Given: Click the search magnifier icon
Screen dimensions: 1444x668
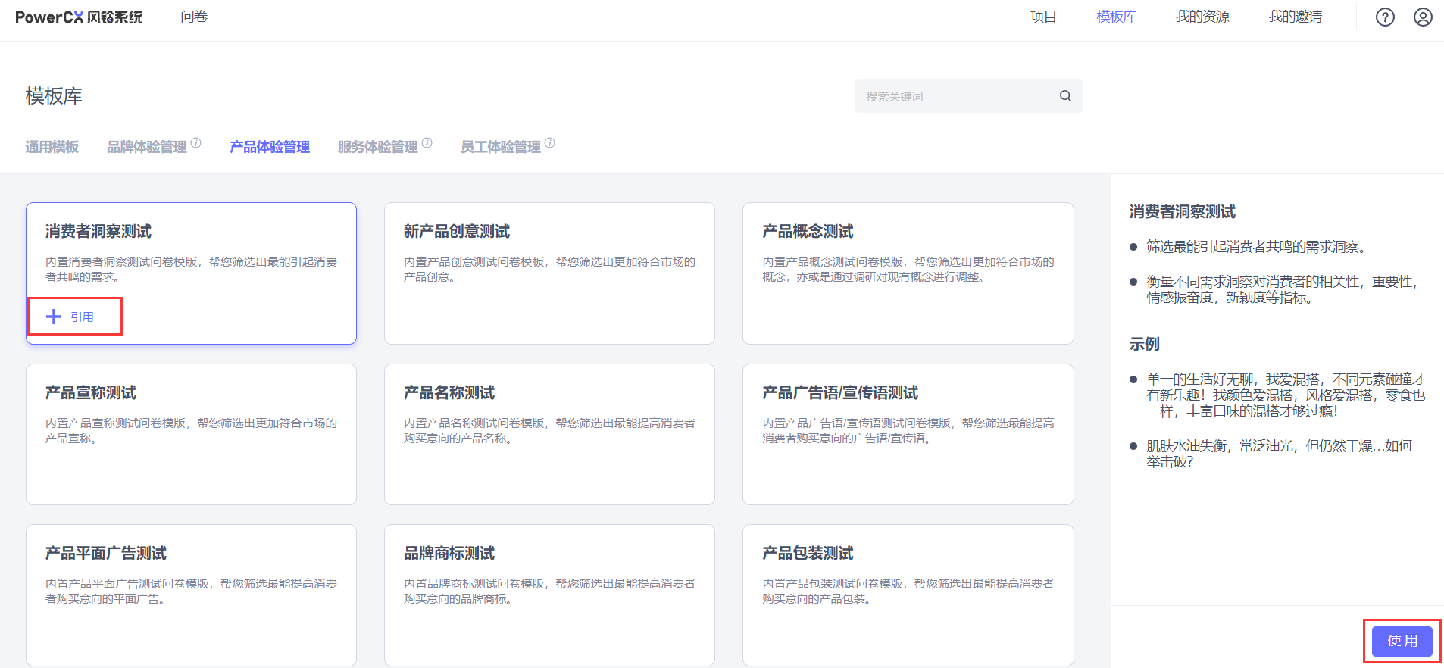Looking at the screenshot, I should [1065, 96].
